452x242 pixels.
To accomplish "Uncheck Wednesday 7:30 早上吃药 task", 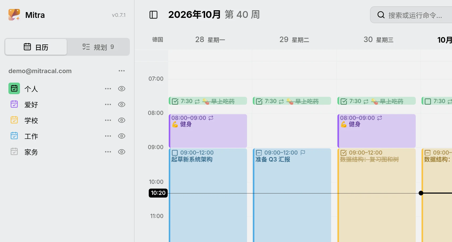I will click(x=344, y=101).
